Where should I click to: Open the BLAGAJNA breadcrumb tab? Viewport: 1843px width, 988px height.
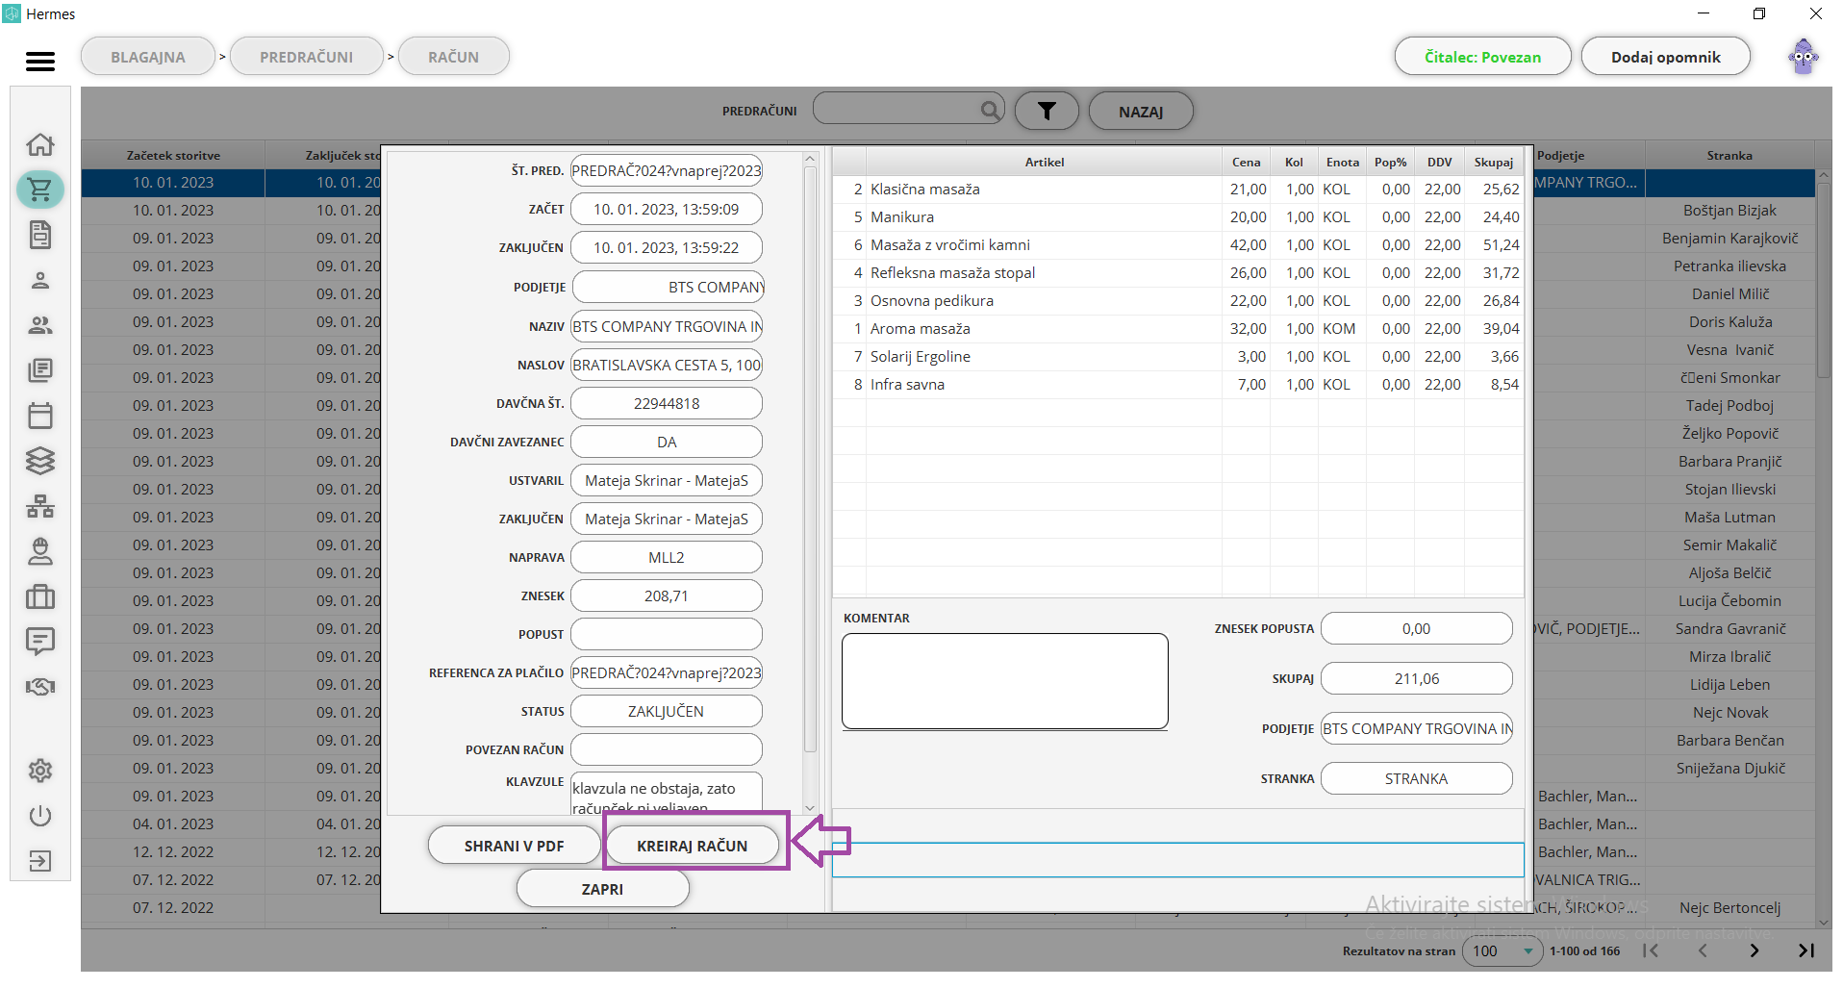point(148,57)
